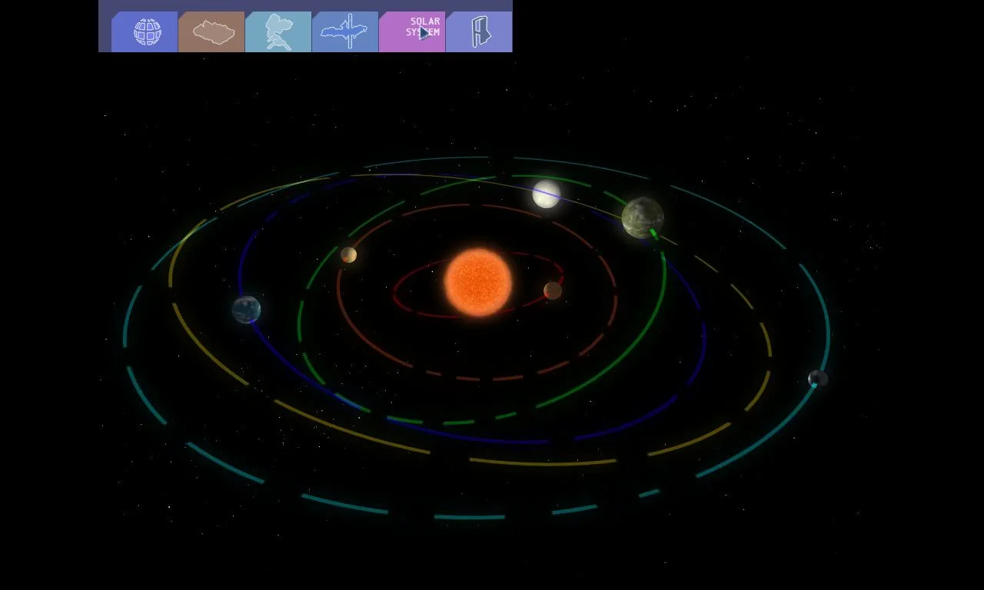Click the exit door icon
The height and width of the screenshot is (590, 984).
tap(480, 32)
